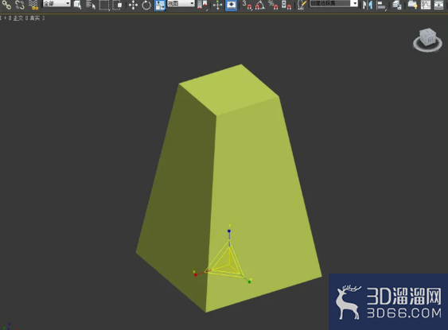
Task: Open the Curve Editor
Action: (x=426, y=5)
